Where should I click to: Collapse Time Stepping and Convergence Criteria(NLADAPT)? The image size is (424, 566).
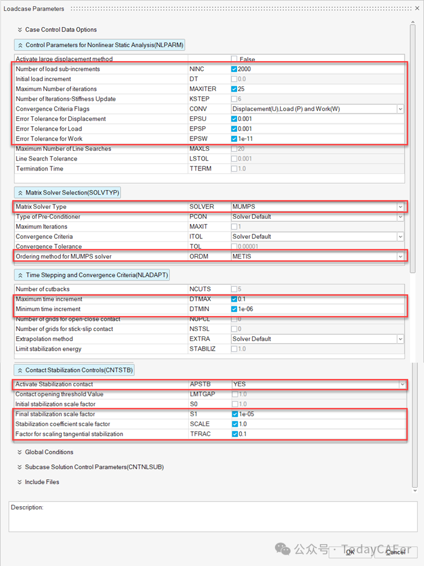pyautogui.click(x=92, y=275)
